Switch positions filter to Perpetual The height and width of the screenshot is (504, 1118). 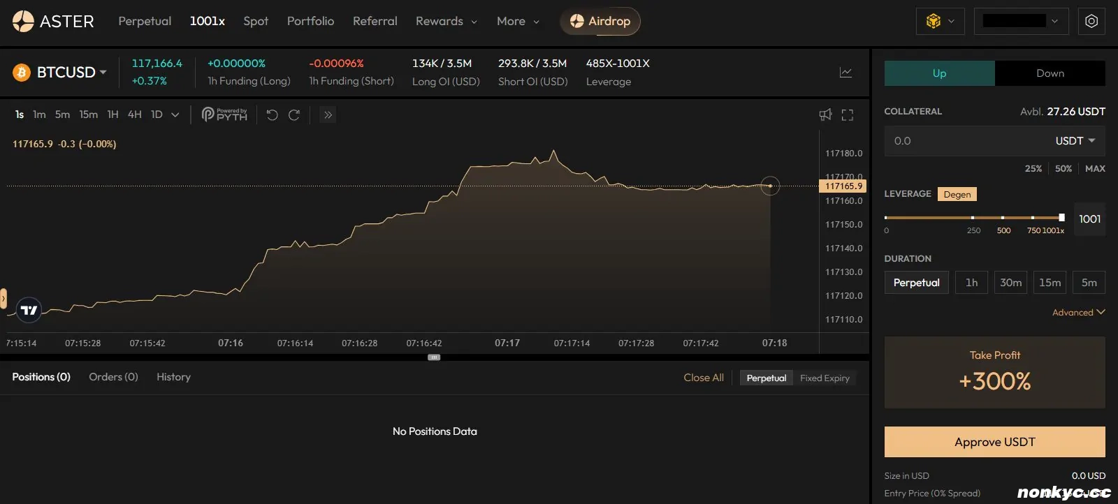[x=767, y=378]
